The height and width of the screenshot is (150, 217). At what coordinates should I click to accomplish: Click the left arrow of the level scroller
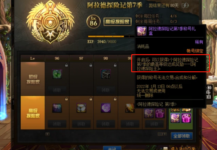point(47,134)
